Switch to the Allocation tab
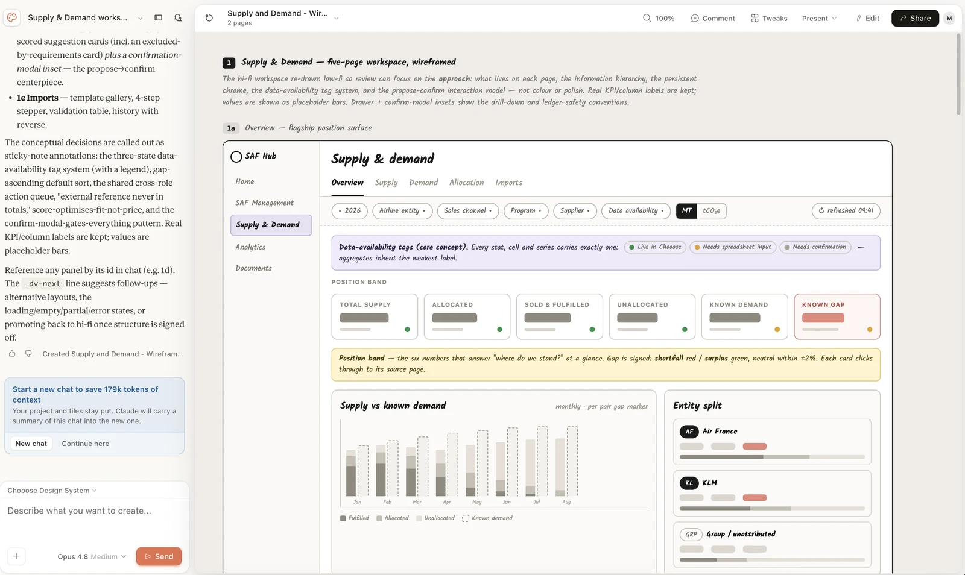Image resolution: width=965 pixels, height=575 pixels. click(466, 183)
